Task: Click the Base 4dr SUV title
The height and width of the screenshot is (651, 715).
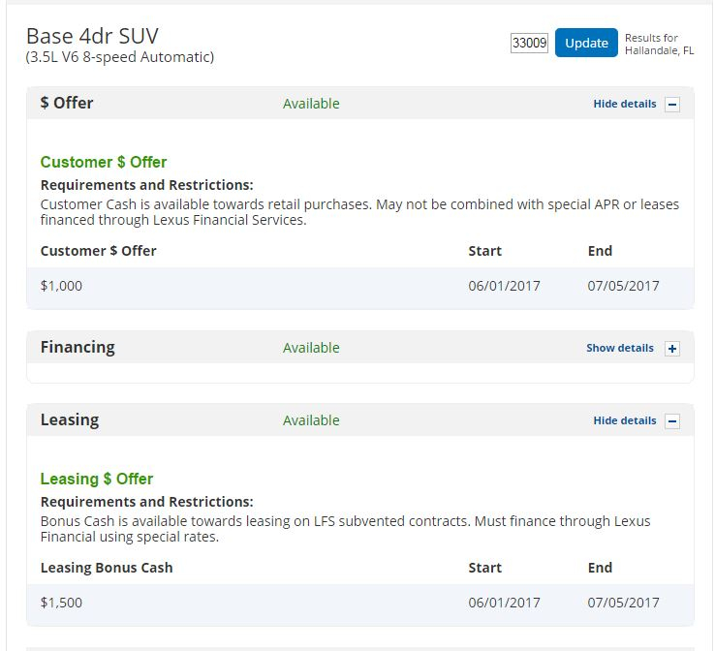Action: pyautogui.click(x=92, y=36)
